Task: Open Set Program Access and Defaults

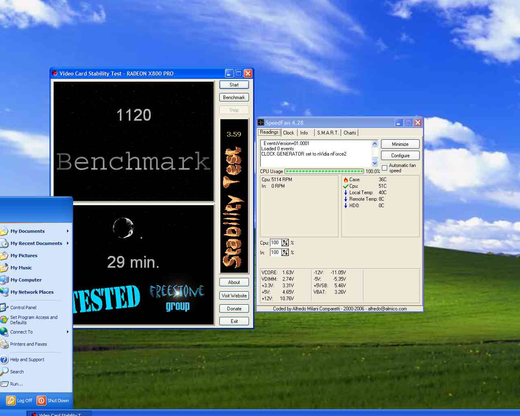Action: tap(34, 320)
